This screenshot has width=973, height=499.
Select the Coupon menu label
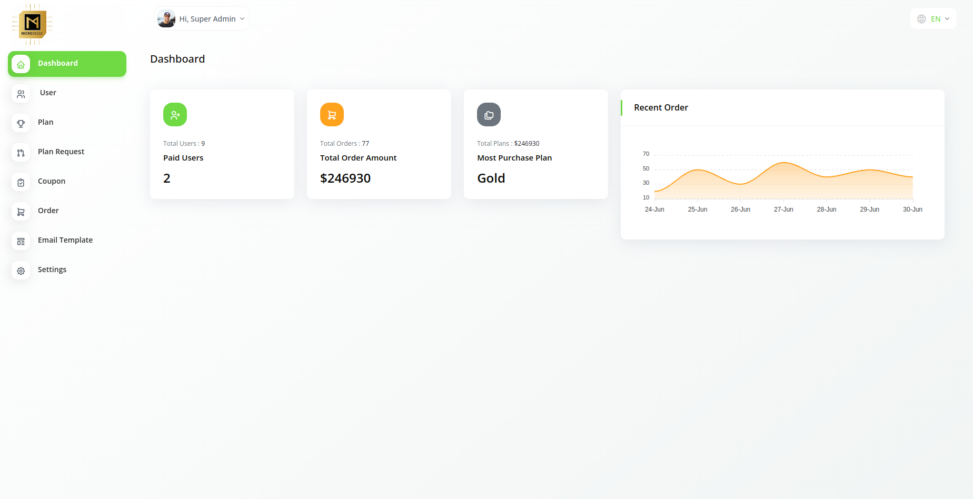pos(52,181)
